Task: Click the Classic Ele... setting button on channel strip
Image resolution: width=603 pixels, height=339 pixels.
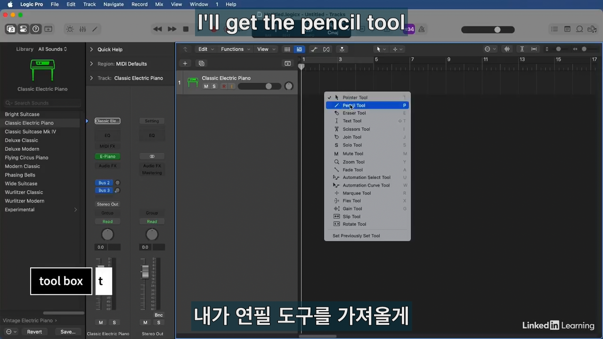Action: [x=107, y=121]
